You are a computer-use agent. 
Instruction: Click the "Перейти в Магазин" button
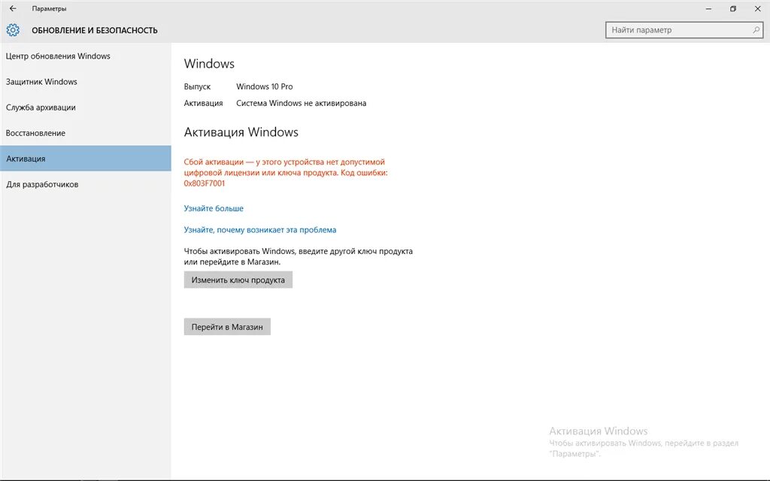click(x=227, y=327)
